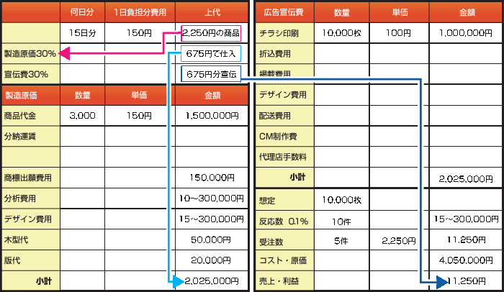Click the 150,000円 cell for 商標出願費用

point(212,177)
